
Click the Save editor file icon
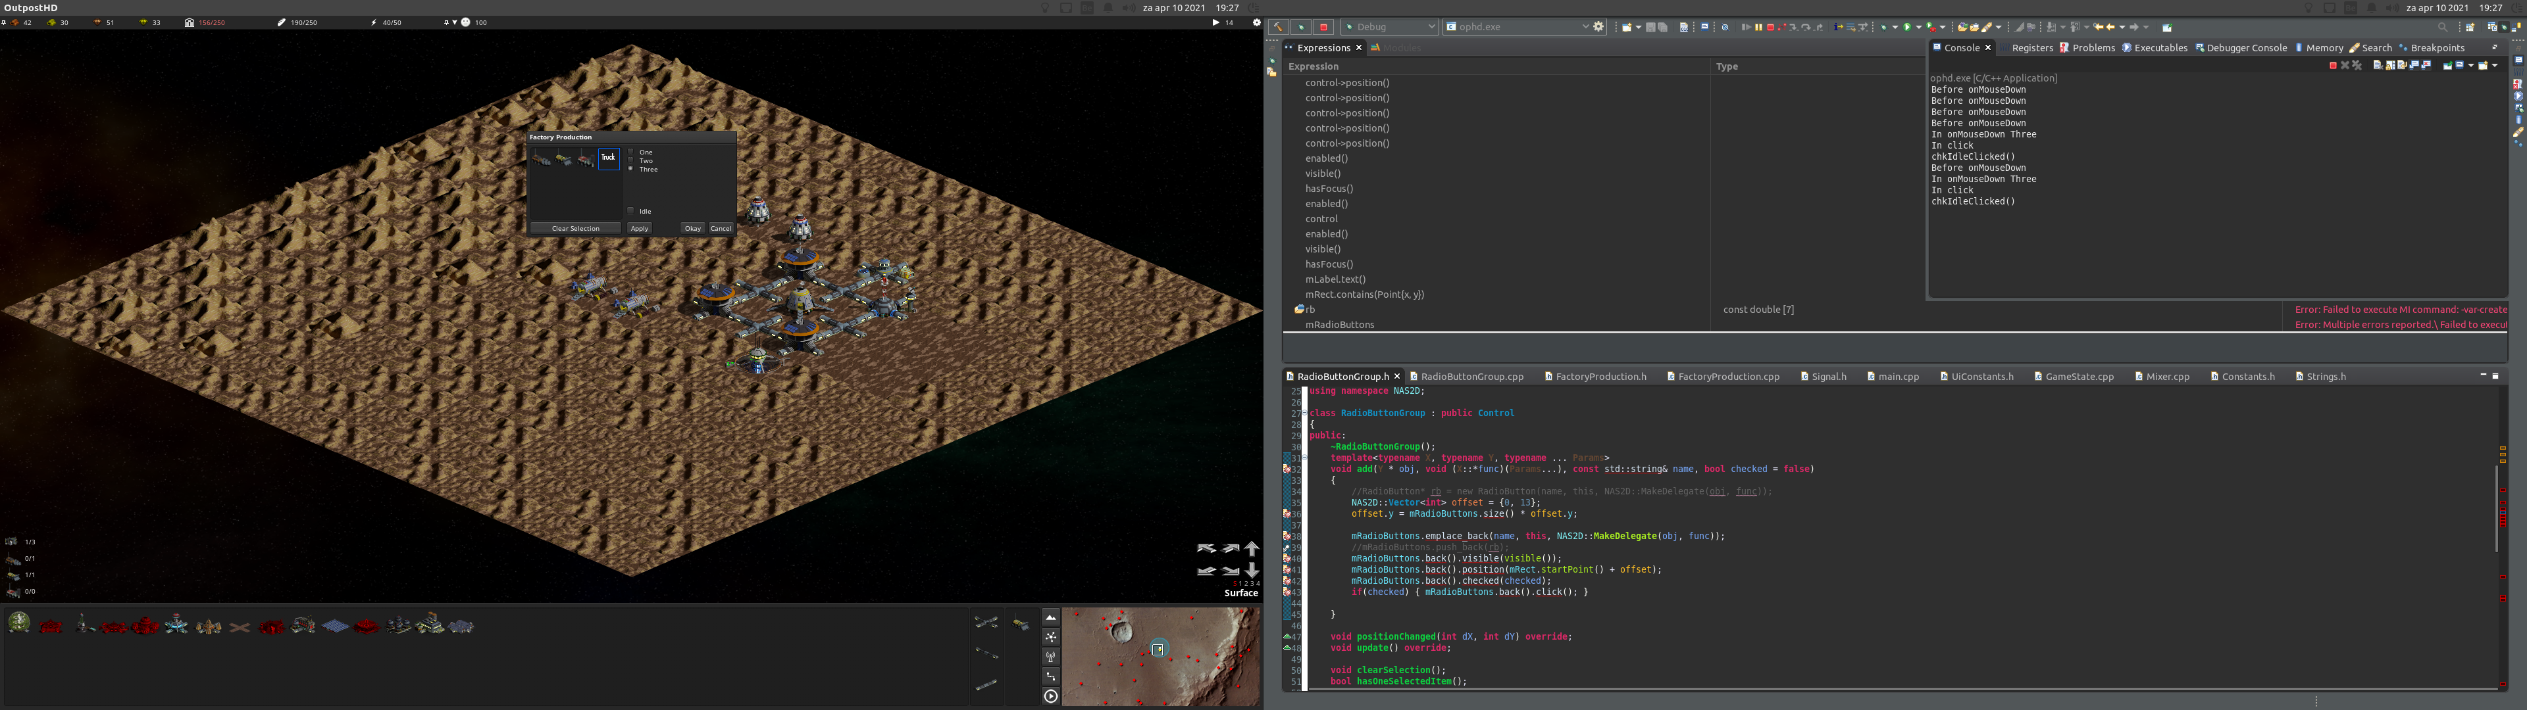(1651, 26)
